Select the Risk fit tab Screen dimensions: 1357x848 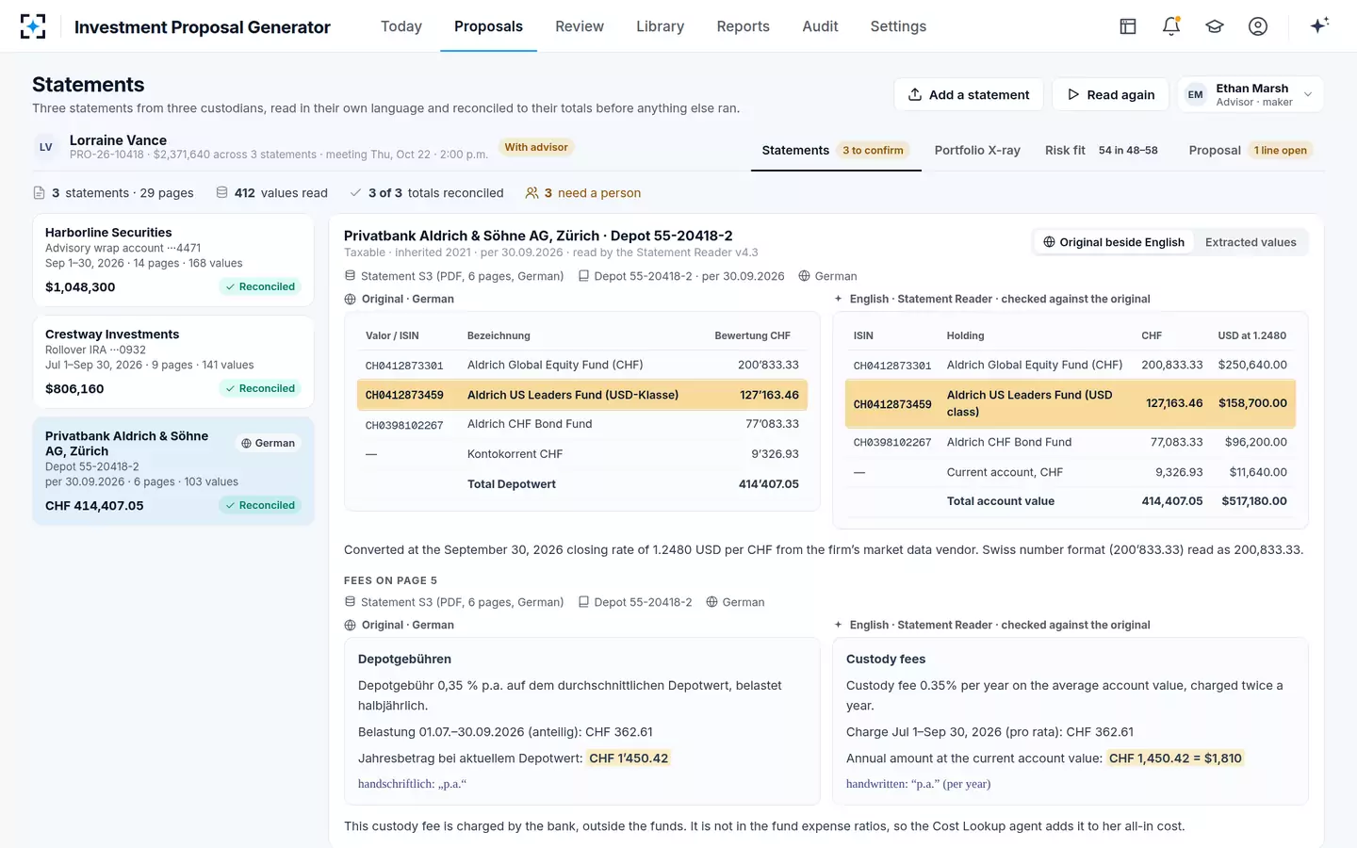coord(1101,150)
